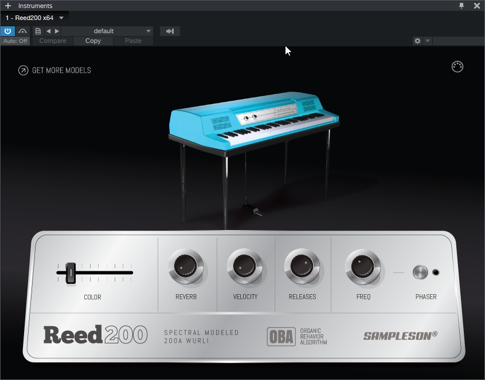Screen dimensions: 485x380
Task: Open the MIDI settings connector icon
Action: (x=457, y=67)
